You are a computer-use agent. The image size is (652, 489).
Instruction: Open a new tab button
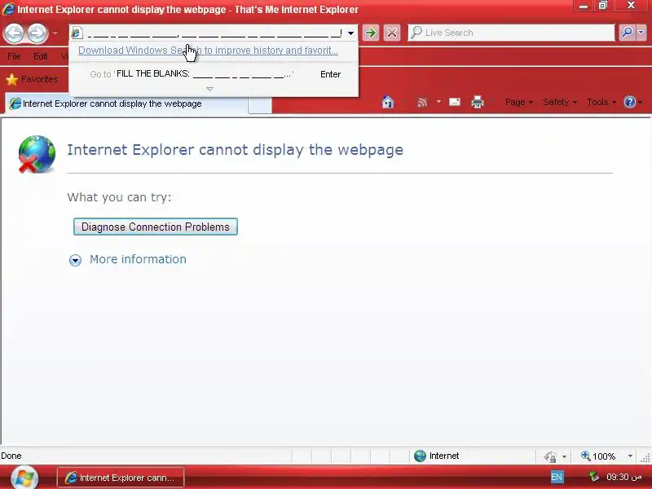[x=260, y=104]
